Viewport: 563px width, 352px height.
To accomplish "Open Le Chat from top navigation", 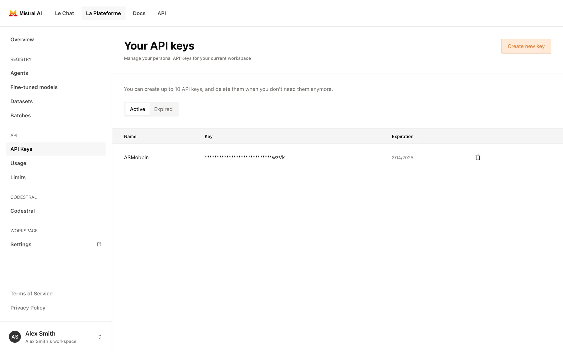I will point(65,13).
